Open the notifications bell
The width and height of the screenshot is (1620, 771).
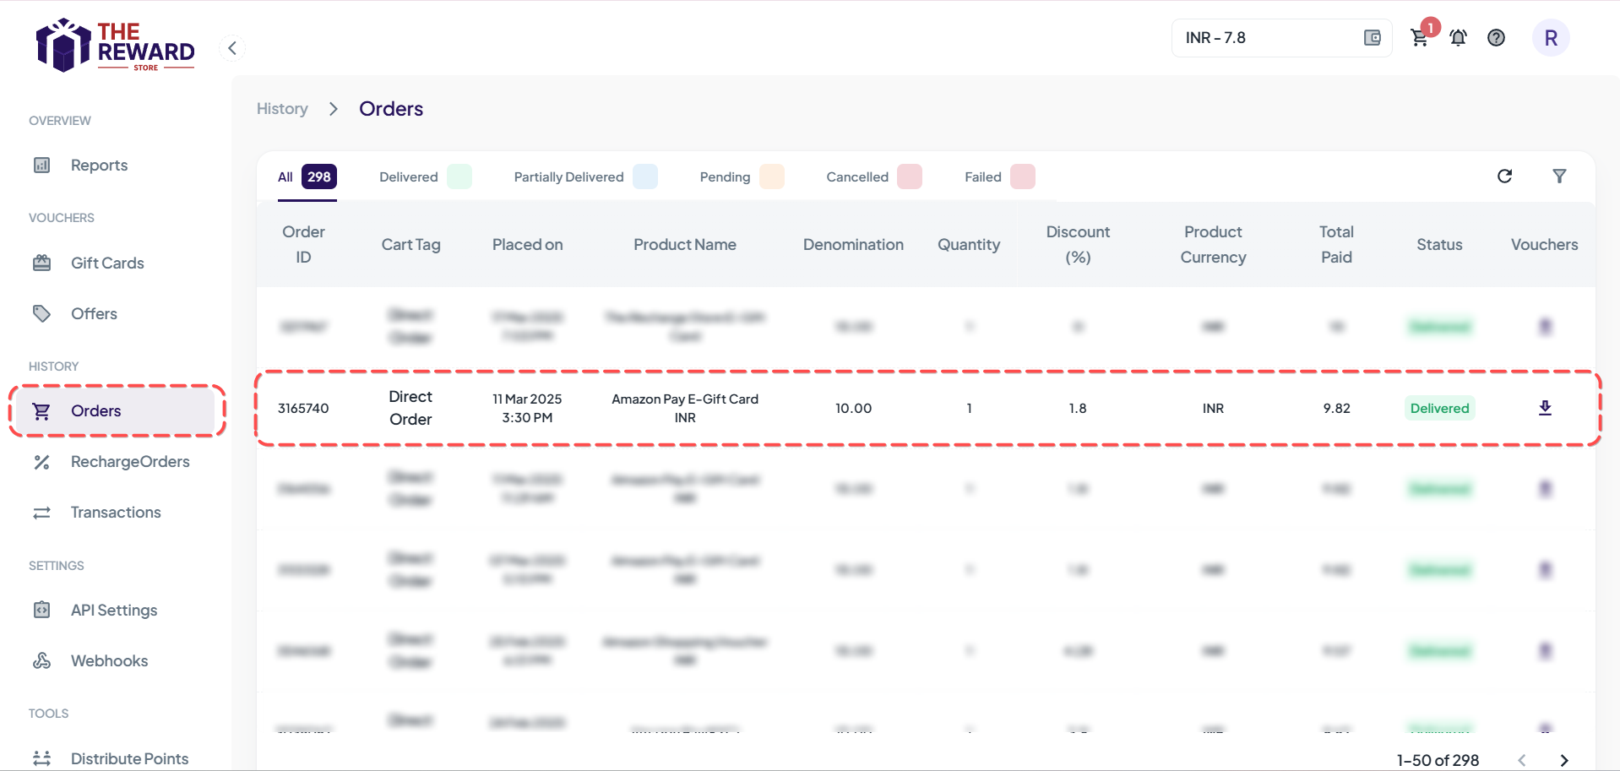1458,38
